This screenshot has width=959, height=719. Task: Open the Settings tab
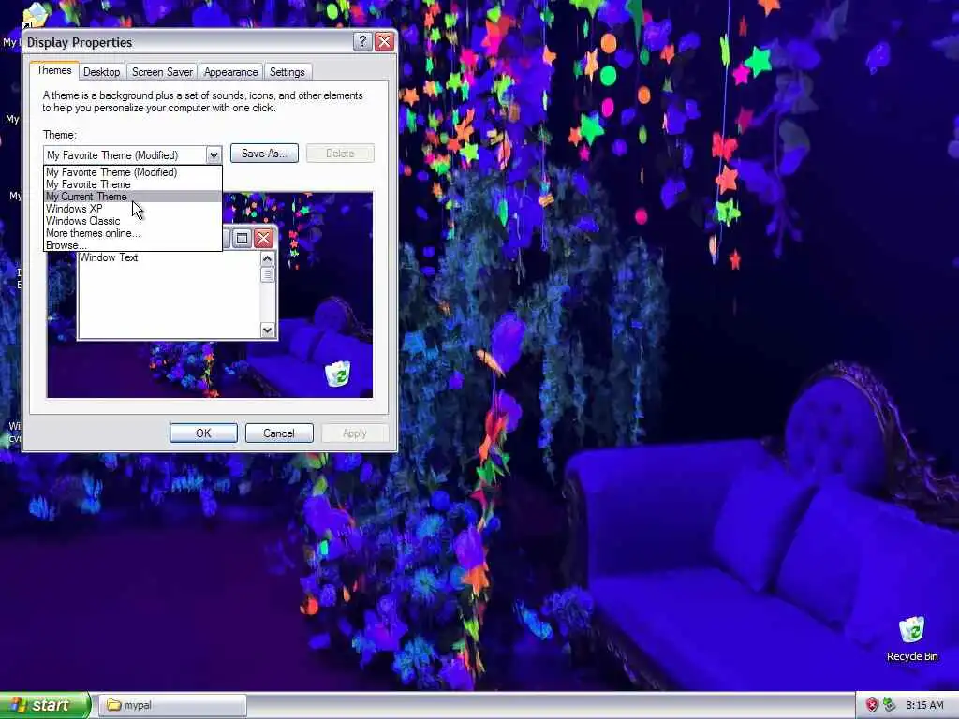(287, 72)
